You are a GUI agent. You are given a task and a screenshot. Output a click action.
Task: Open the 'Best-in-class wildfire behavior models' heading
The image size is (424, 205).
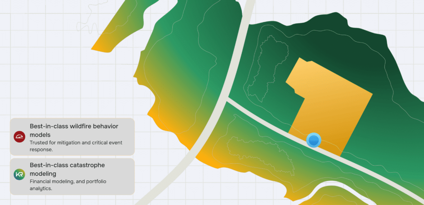(x=74, y=130)
